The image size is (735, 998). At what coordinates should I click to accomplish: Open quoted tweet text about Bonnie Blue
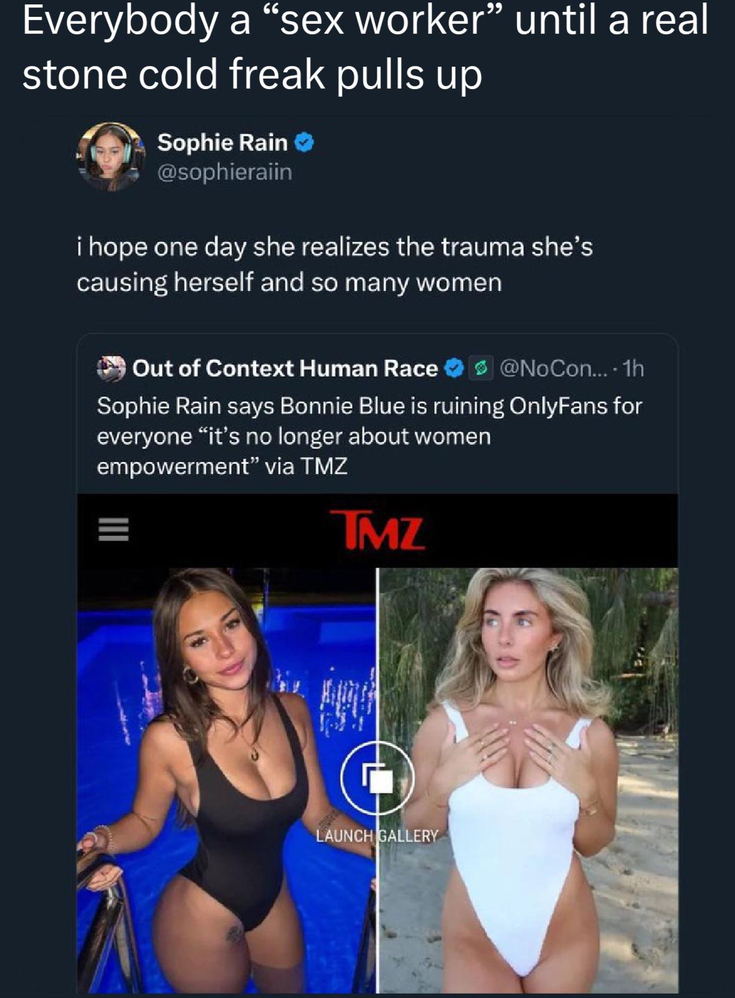click(x=369, y=435)
